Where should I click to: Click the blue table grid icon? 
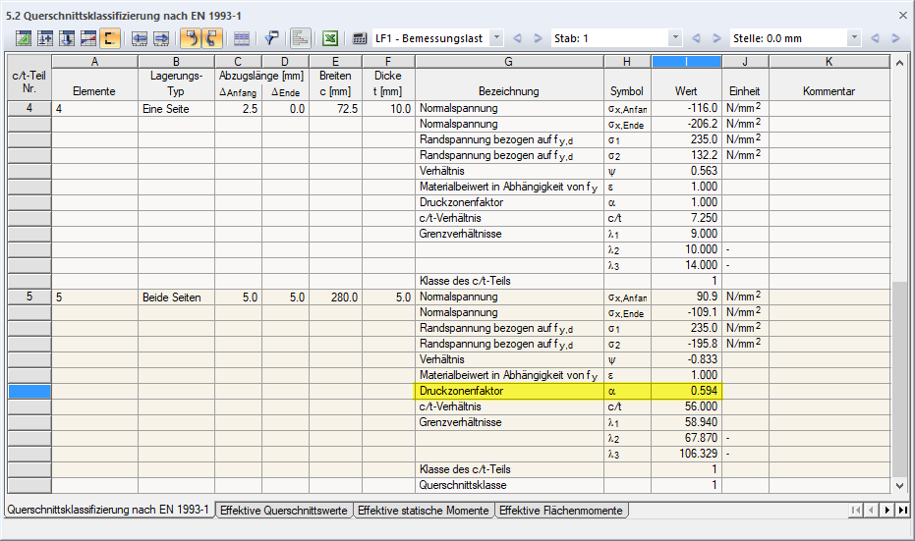pos(241,38)
